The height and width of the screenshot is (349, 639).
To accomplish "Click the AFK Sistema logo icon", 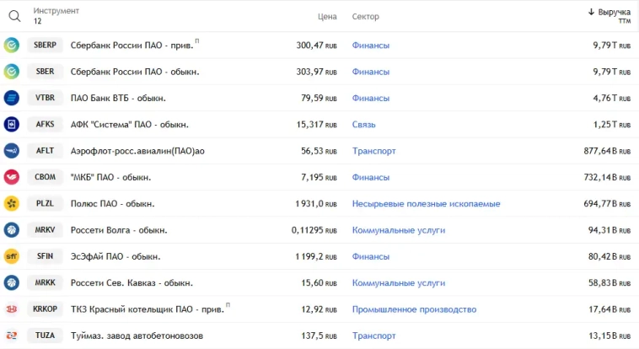I will [x=12, y=125].
